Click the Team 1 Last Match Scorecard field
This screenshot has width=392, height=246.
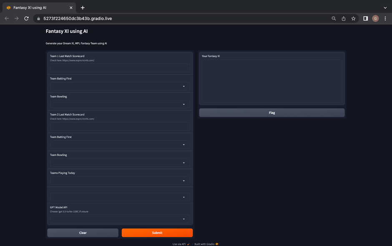pos(120,68)
